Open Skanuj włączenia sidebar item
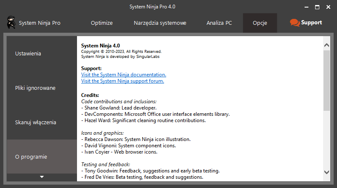Screen dimensions: 337x188 pyautogui.click(x=42, y=122)
